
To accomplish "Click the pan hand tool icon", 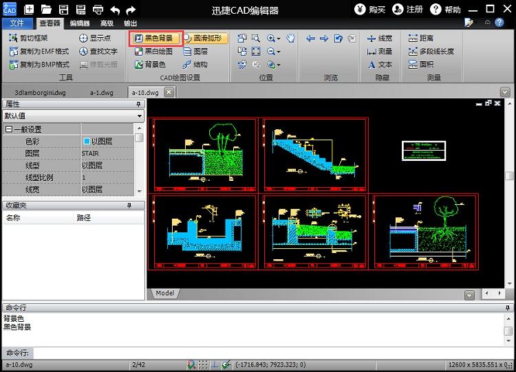I will coord(290,39).
